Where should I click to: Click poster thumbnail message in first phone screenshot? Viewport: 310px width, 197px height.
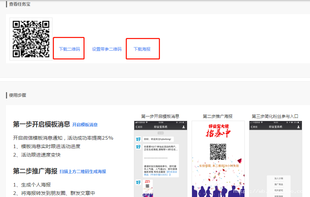[148, 188]
